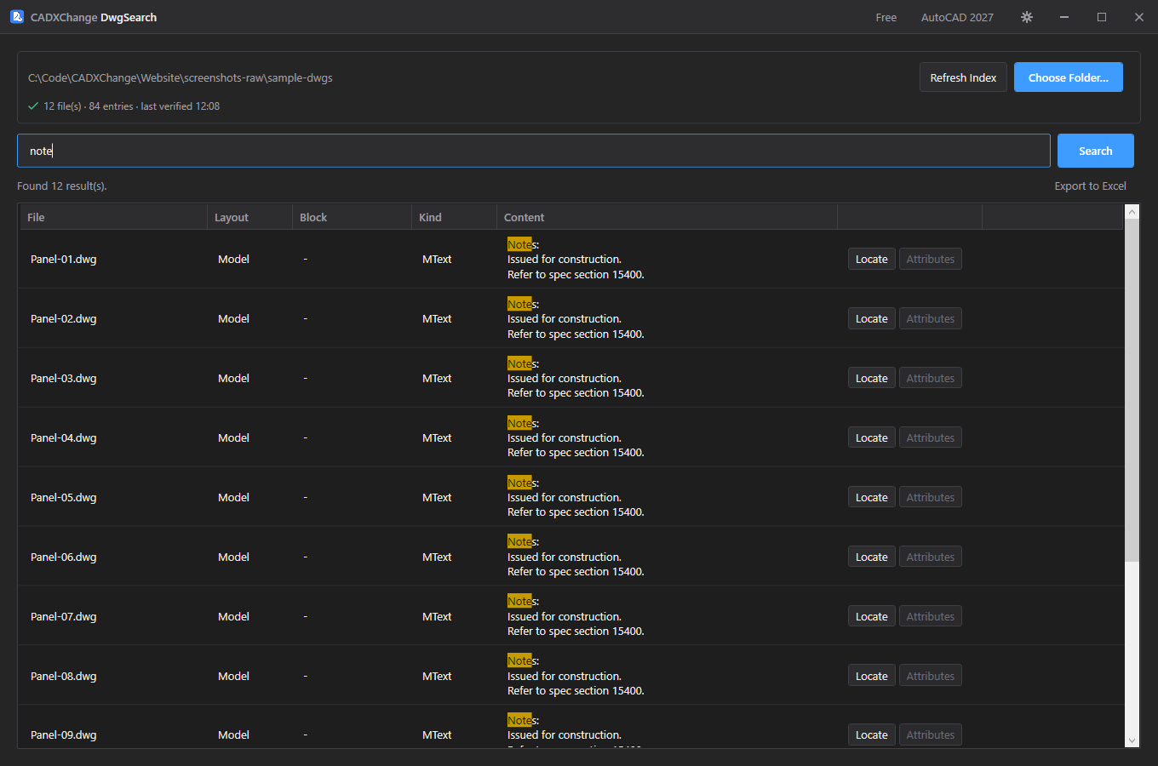Sort by the Content column header

pyautogui.click(x=667, y=217)
